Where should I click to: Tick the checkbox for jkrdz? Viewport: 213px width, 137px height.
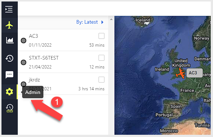[x=101, y=80]
